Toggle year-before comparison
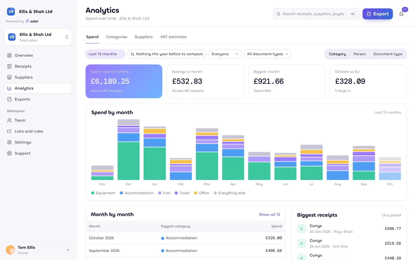Viewport: 416px width, 260px height. tap(167, 54)
